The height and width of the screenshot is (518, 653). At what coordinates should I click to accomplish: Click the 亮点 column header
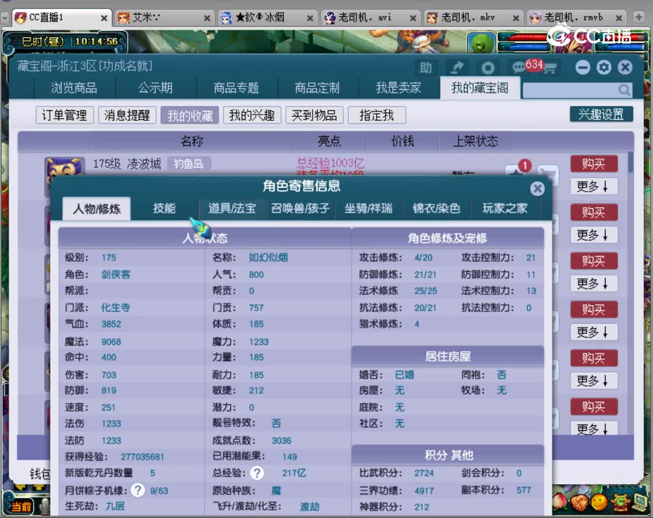coord(330,141)
